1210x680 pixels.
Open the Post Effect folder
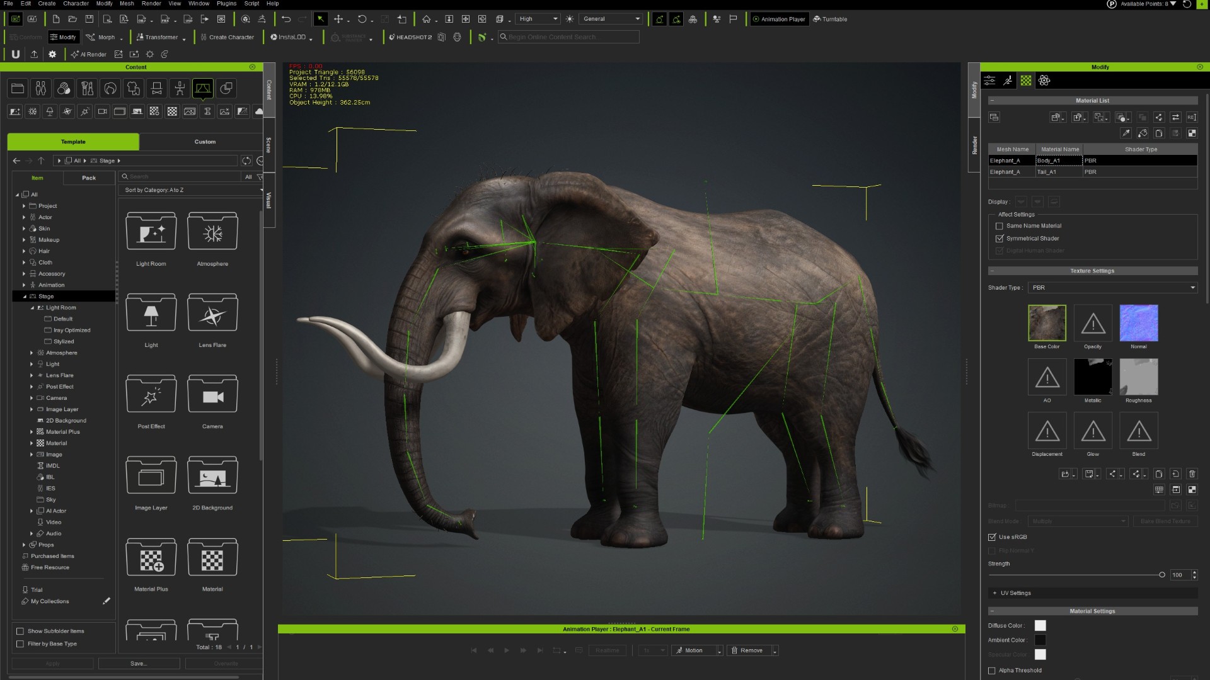151,394
